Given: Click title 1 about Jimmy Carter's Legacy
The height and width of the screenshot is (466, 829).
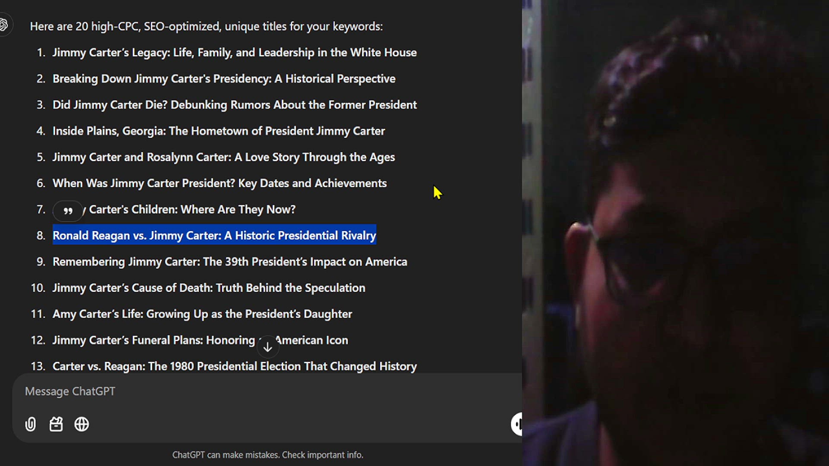Looking at the screenshot, I should coord(234,53).
